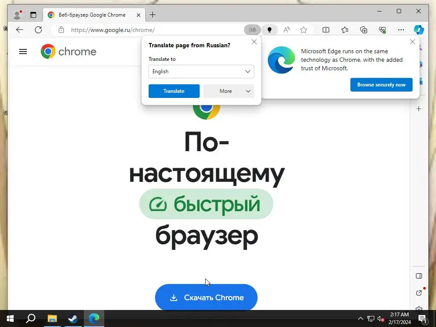Open Windows Start menu
This screenshot has width=436, height=327.
(10, 318)
